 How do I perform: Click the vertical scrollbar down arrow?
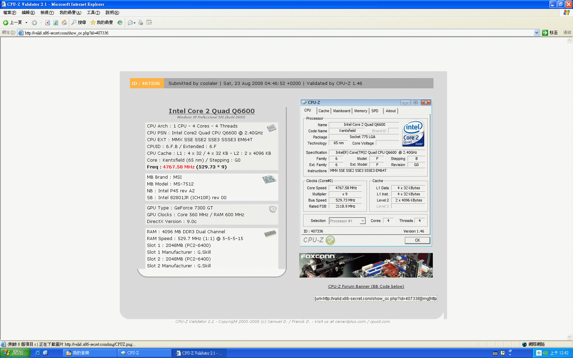tap(569, 337)
